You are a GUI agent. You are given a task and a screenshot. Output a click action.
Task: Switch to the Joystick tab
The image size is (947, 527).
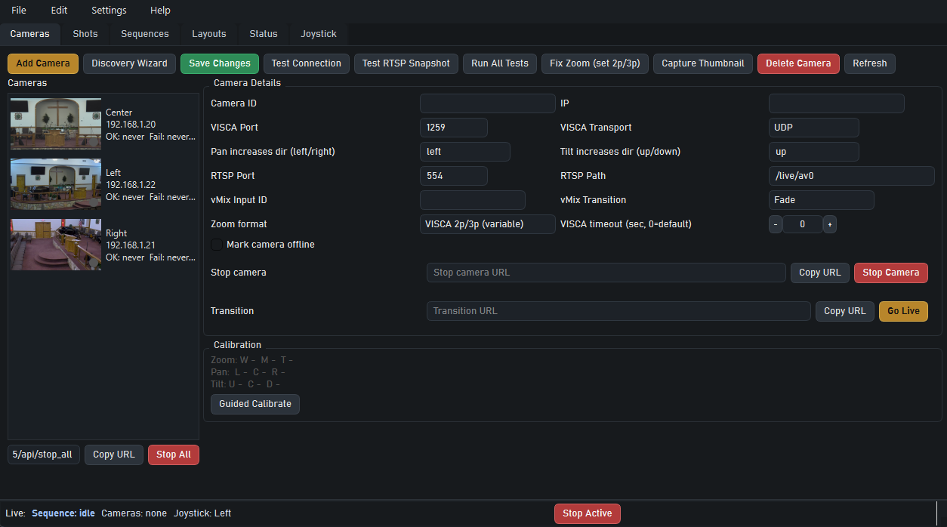click(318, 34)
